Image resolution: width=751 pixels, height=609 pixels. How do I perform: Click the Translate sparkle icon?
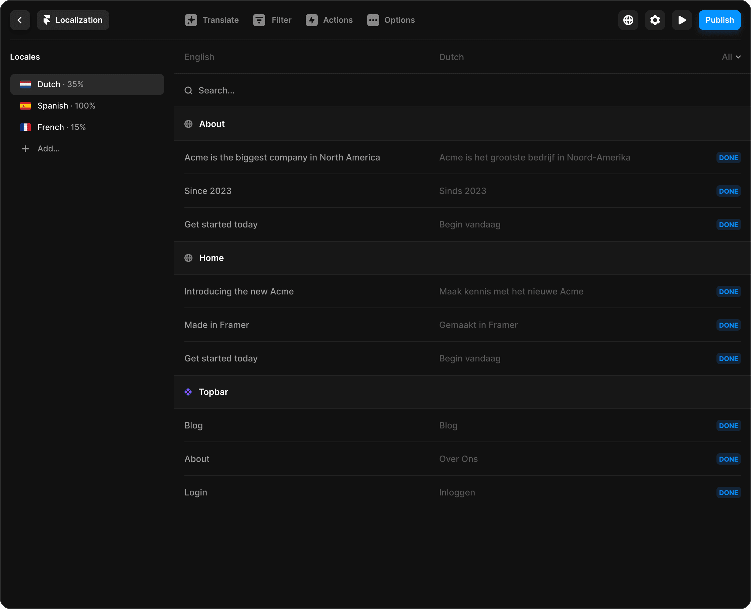(191, 20)
